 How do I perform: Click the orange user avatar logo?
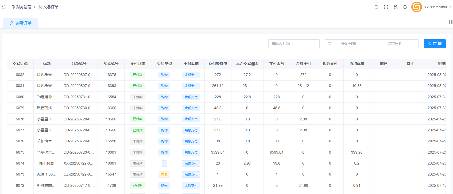[x=416, y=7]
